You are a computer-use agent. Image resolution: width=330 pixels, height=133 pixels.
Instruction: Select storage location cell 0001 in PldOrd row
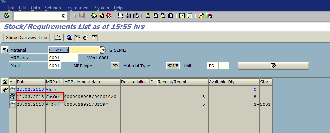tap(266, 104)
